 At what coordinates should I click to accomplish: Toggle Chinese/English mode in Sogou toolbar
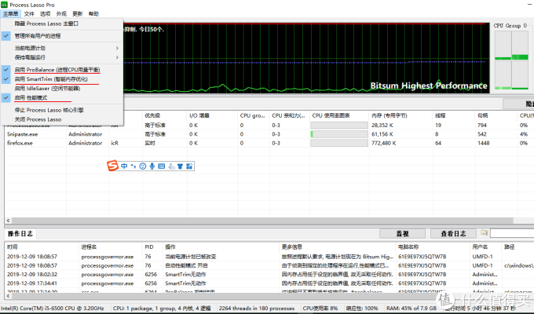(124, 166)
